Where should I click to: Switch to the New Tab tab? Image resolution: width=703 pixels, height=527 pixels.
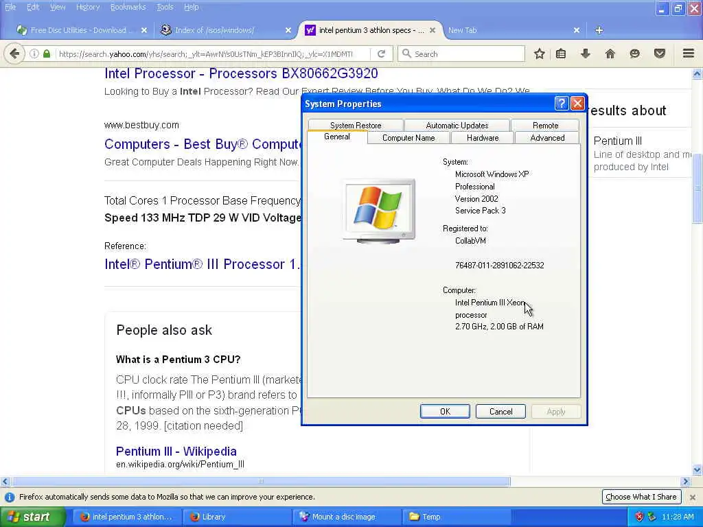tap(511, 30)
